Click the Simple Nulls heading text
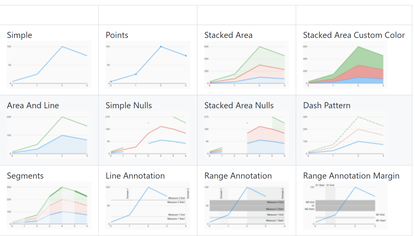415x236 pixels. pos(129,106)
